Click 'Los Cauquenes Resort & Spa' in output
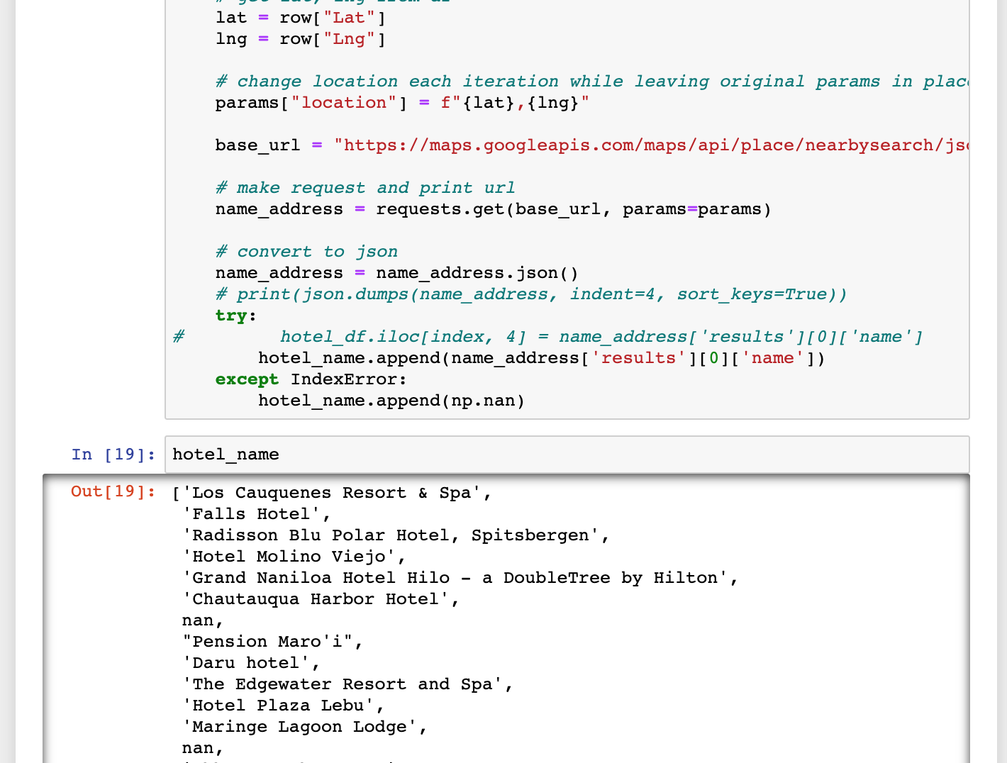Screen dimensions: 1007x763 click(x=332, y=493)
